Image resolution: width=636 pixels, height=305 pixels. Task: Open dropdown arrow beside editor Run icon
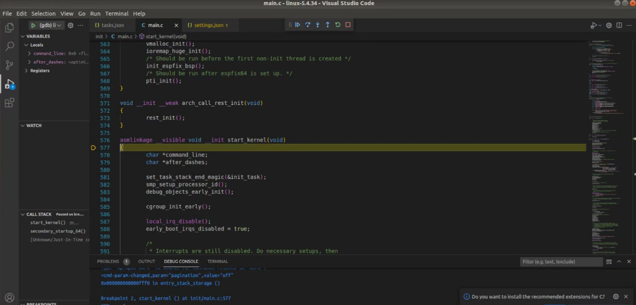(601, 25)
